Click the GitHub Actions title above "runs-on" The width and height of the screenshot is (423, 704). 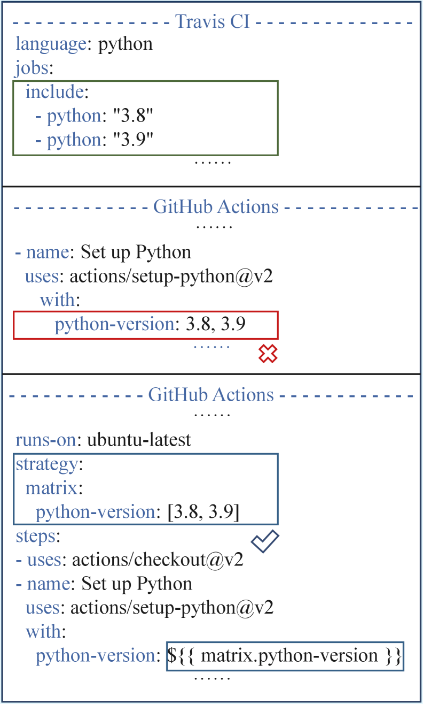[211, 395]
